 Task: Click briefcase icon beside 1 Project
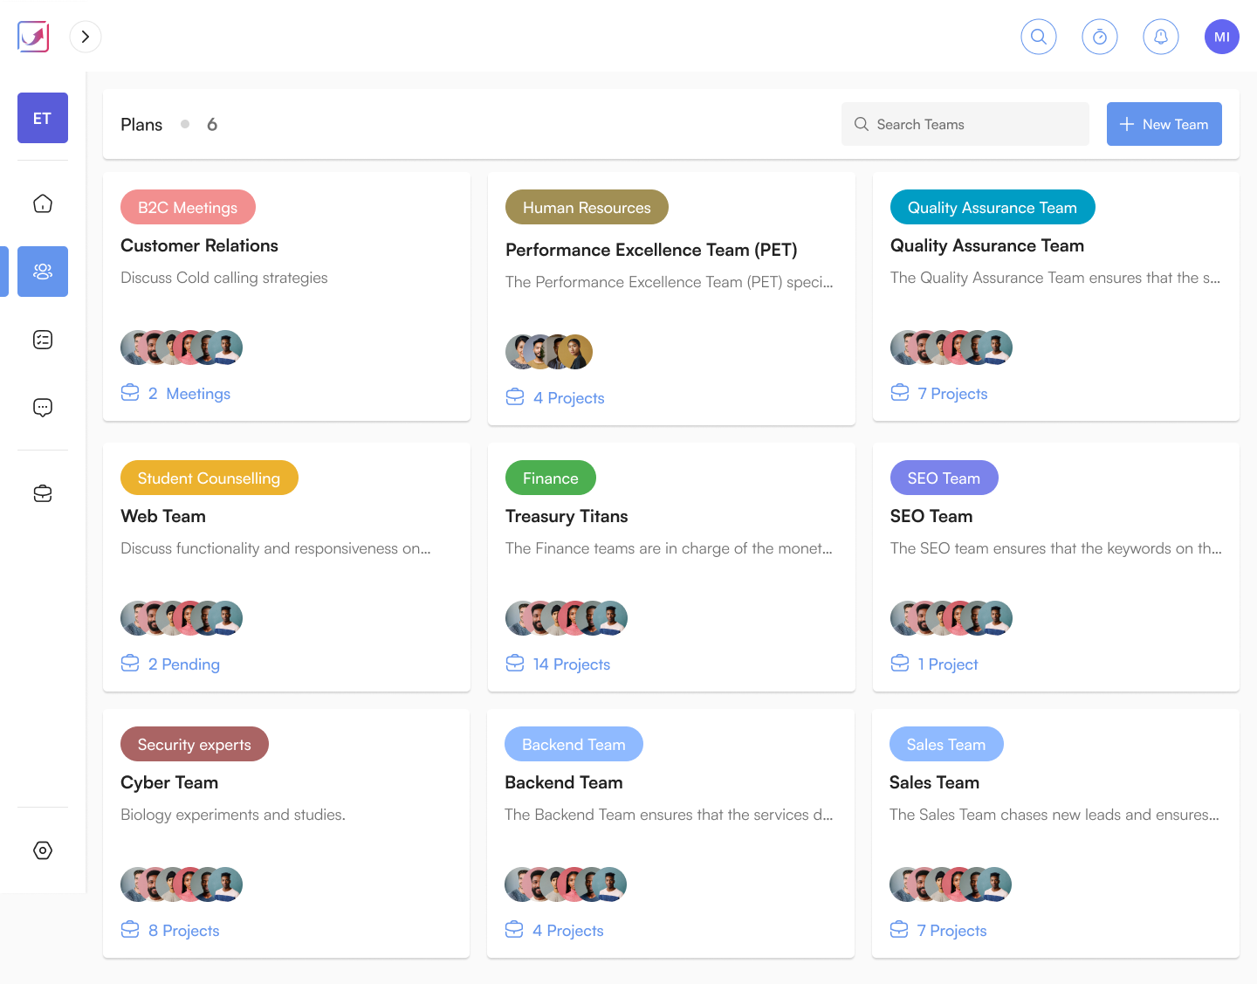pyautogui.click(x=900, y=664)
